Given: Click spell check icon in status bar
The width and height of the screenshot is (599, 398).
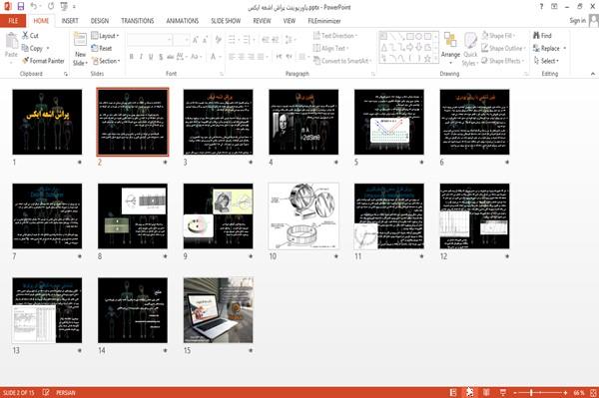Looking at the screenshot, I should (x=46, y=392).
